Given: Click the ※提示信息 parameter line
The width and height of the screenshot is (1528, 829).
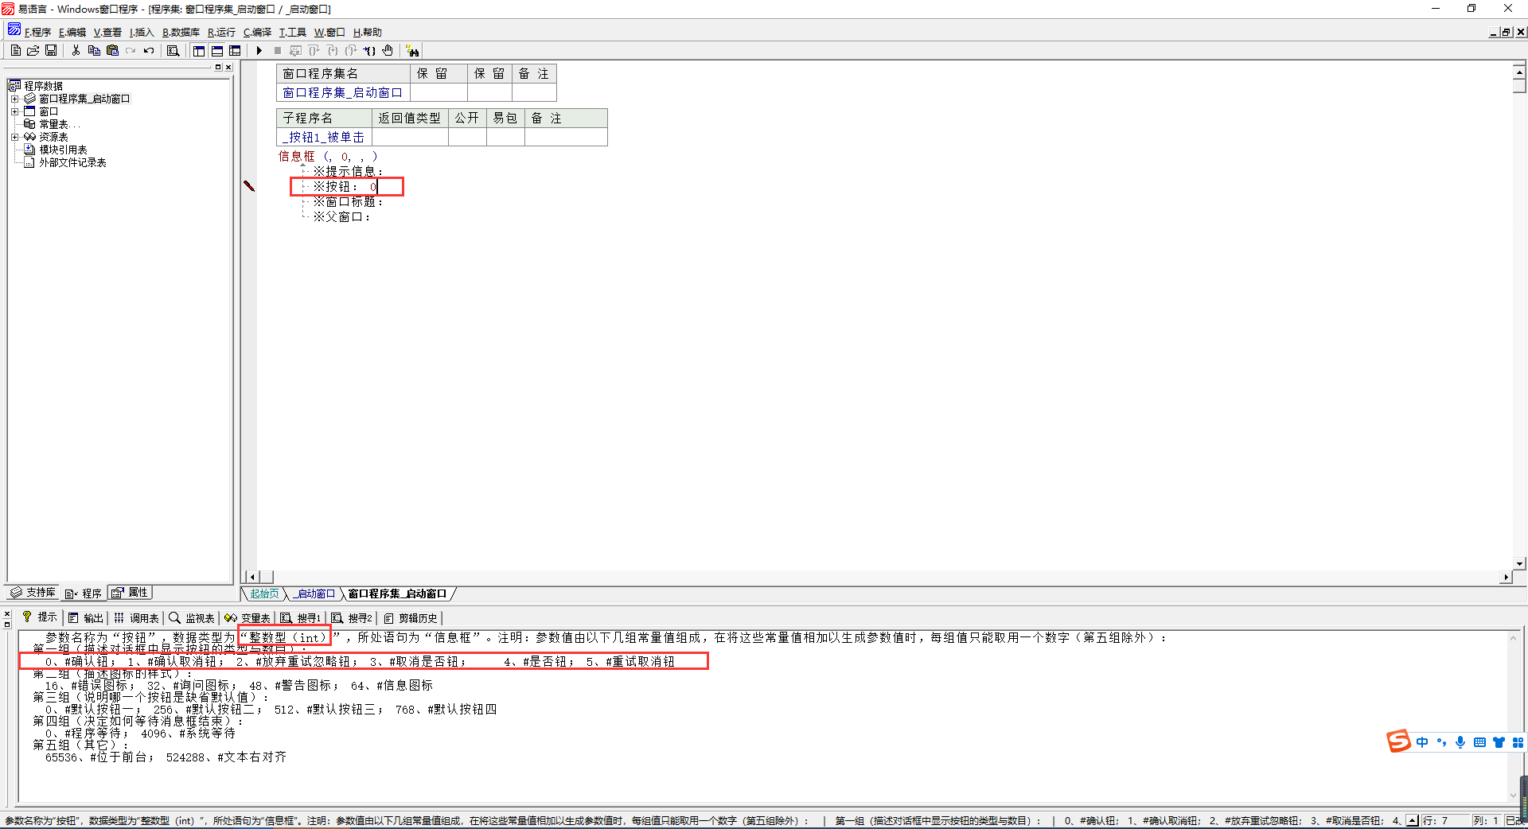Looking at the screenshot, I should [x=348, y=171].
